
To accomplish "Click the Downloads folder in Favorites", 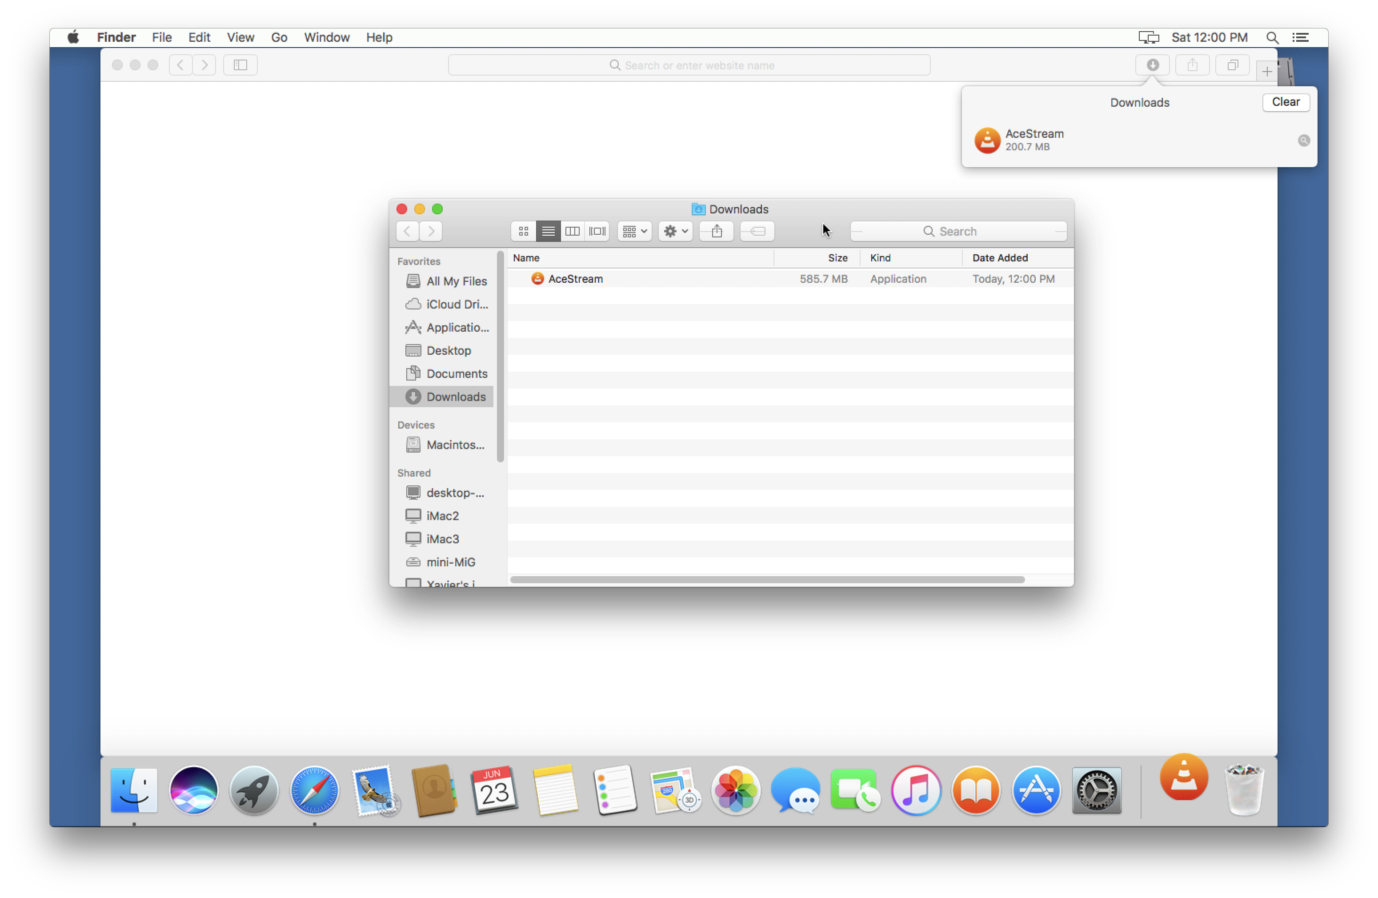I will [x=455, y=396].
